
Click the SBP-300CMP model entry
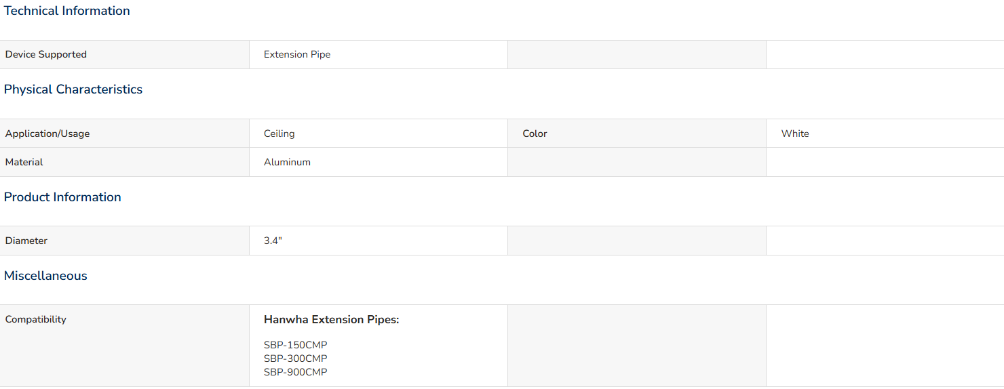pos(296,359)
